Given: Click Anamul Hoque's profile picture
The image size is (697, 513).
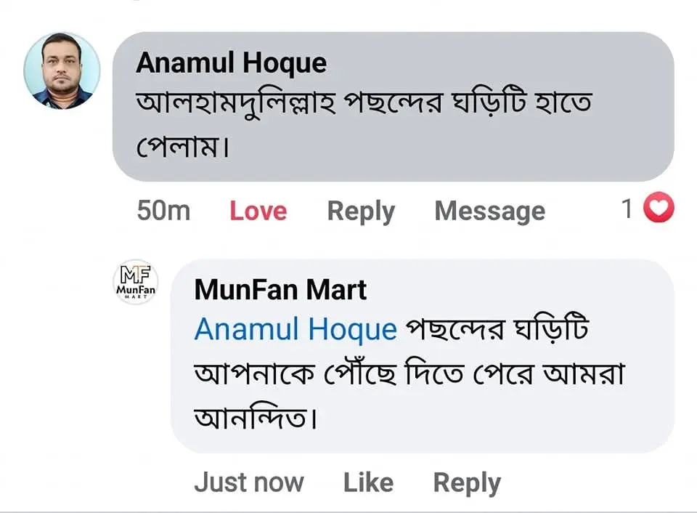Looking at the screenshot, I should tap(62, 70).
